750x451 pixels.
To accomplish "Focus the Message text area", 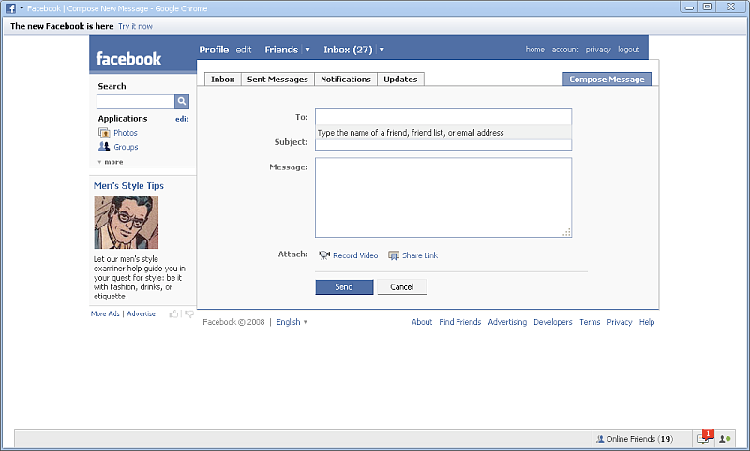I will 443,197.
